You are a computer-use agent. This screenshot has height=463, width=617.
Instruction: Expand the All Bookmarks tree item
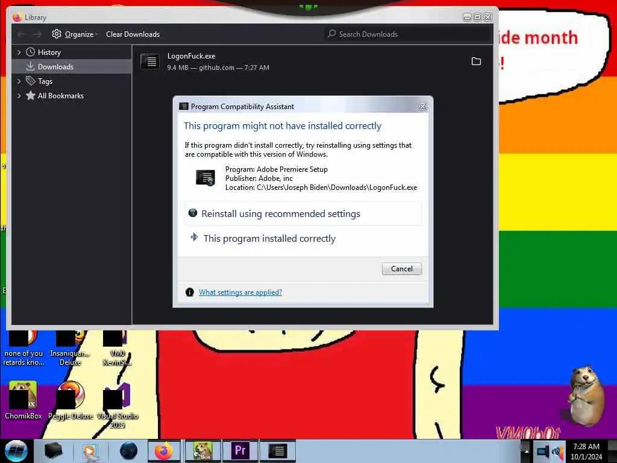point(19,96)
